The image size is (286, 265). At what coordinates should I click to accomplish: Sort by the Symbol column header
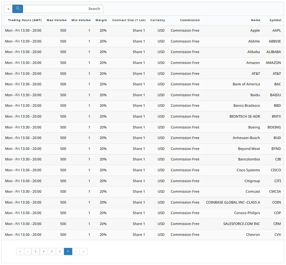pyautogui.click(x=275, y=20)
